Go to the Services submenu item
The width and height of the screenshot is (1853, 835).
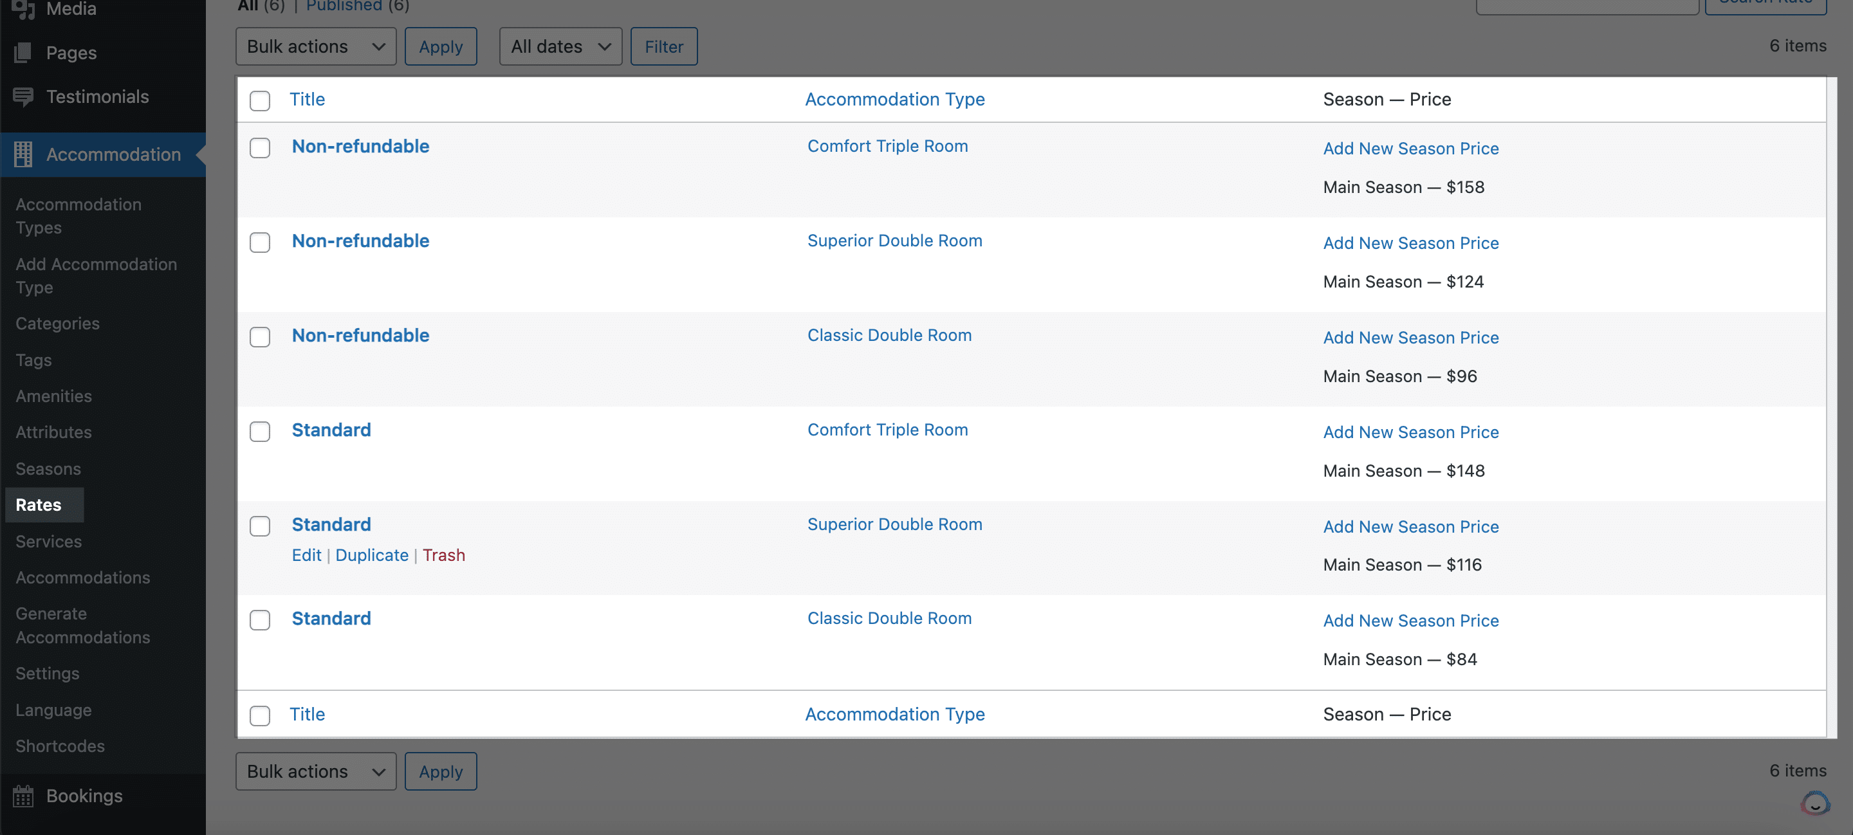pos(49,542)
